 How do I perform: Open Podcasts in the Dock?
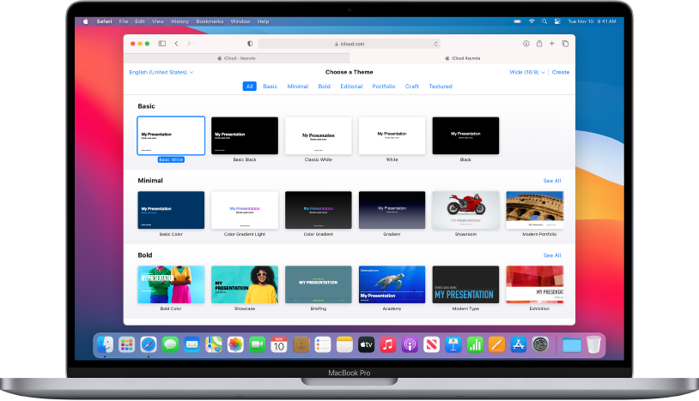pyautogui.click(x=410, y=344)
